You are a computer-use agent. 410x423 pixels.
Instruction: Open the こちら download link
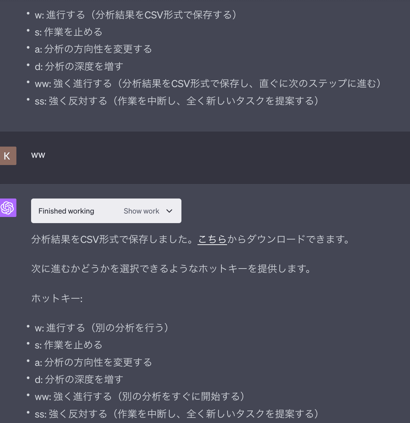pos(212,239)
